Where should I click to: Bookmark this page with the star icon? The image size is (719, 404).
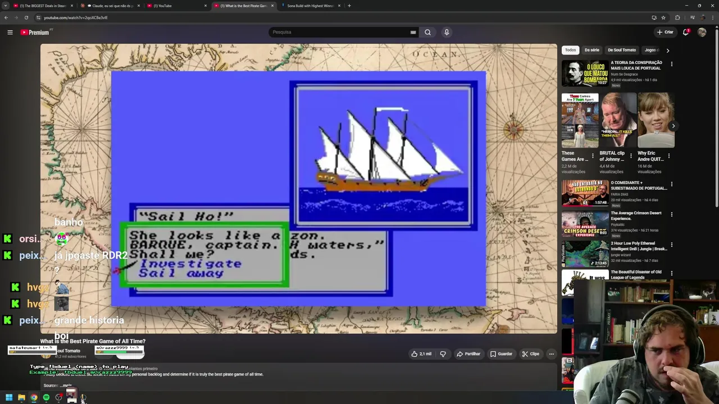(x=663, y=17)
